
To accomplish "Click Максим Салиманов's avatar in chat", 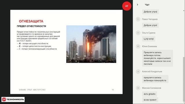I will pyautogui.click(x=138, y=88).
